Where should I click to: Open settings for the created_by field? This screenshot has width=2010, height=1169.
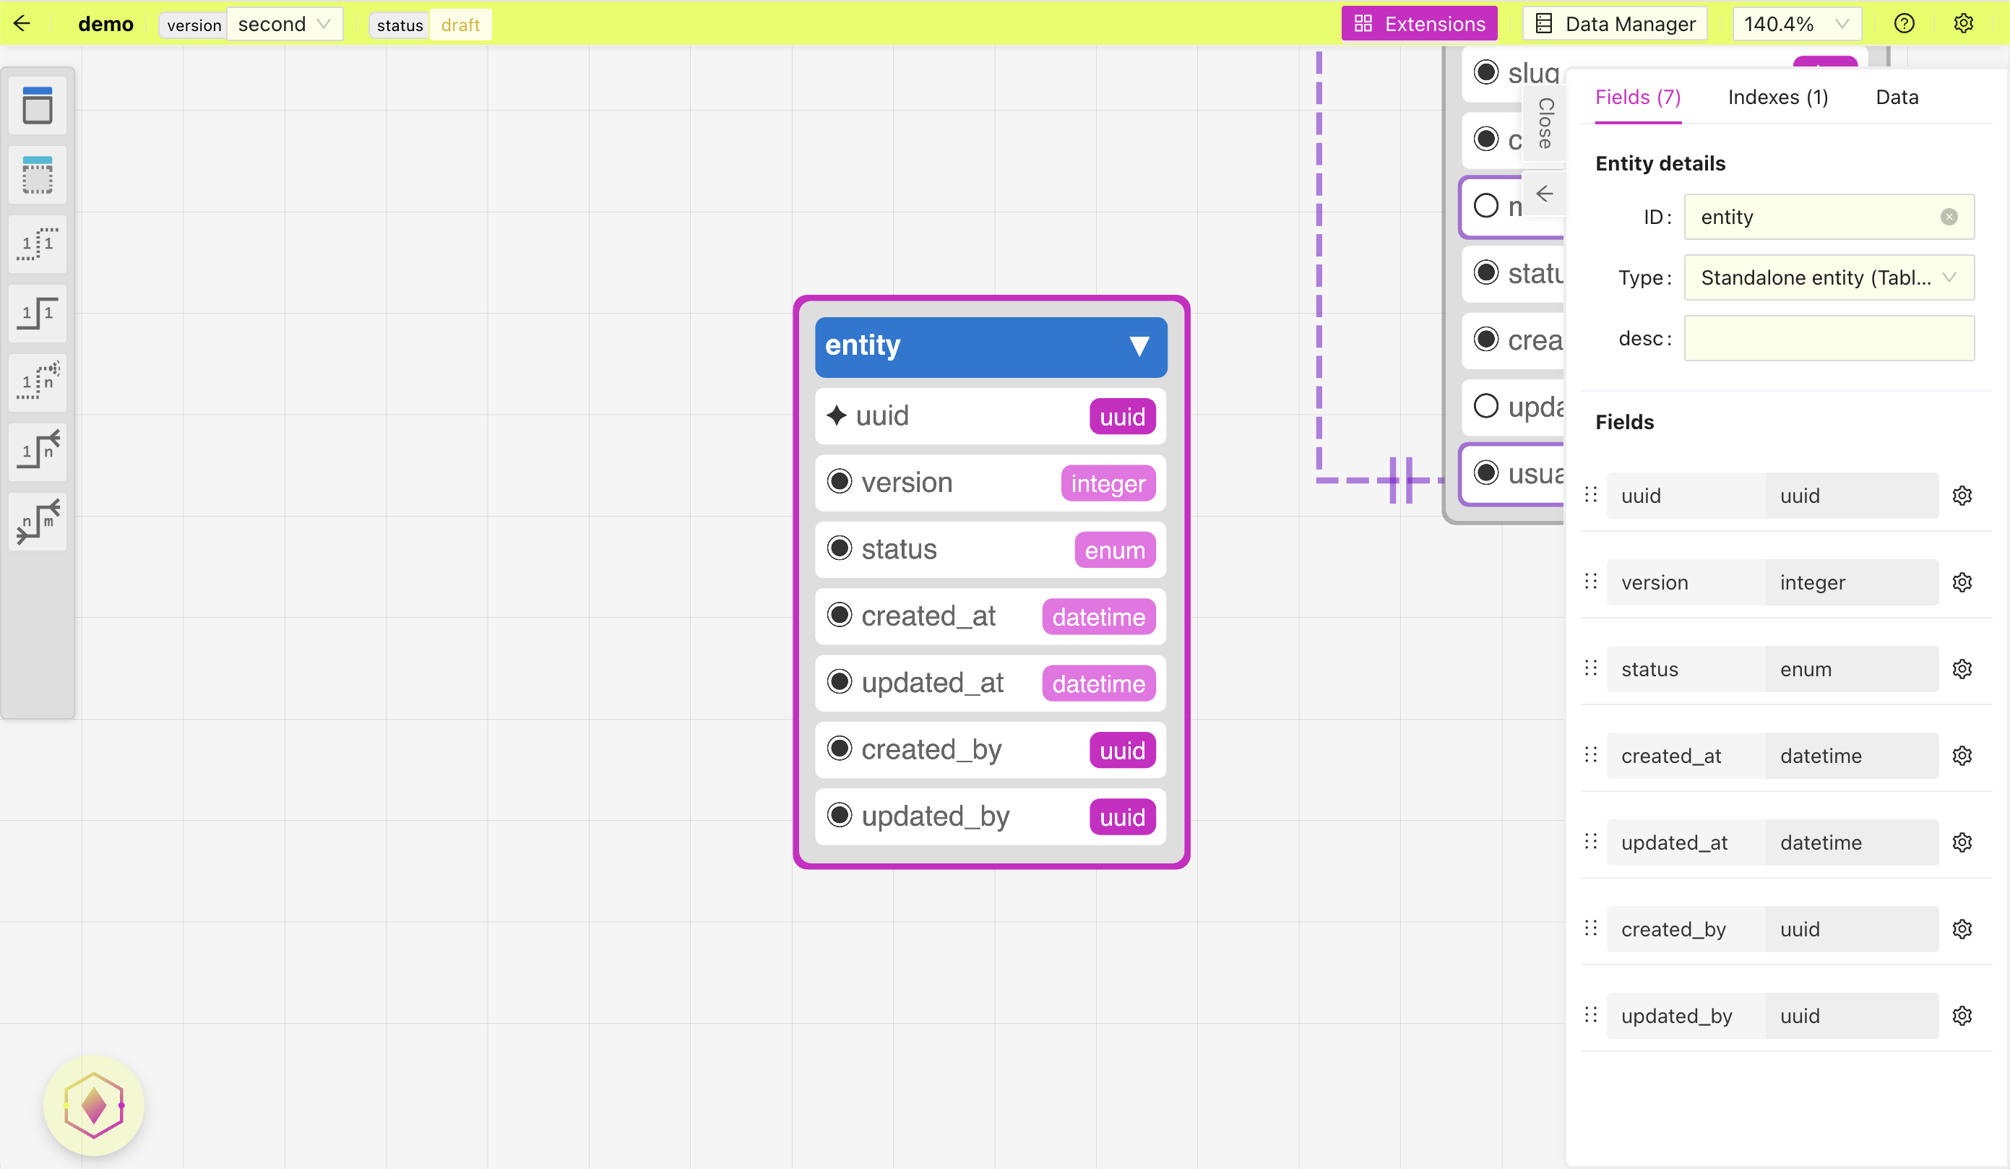pos(1962,928)
